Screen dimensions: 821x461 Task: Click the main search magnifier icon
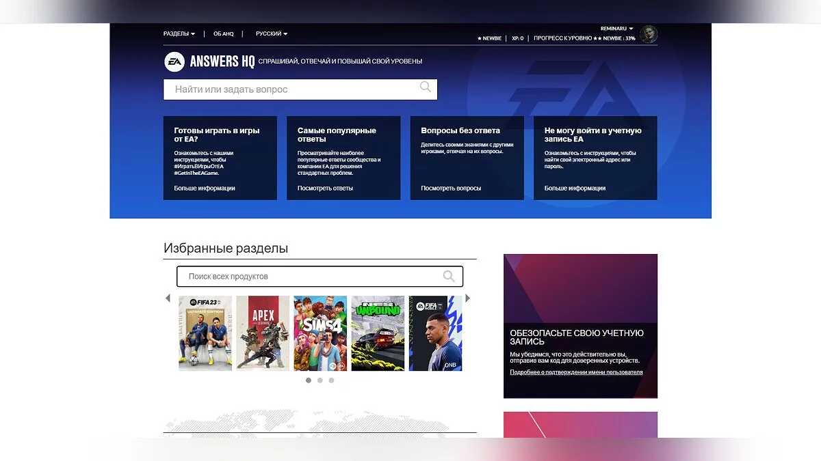426,87
